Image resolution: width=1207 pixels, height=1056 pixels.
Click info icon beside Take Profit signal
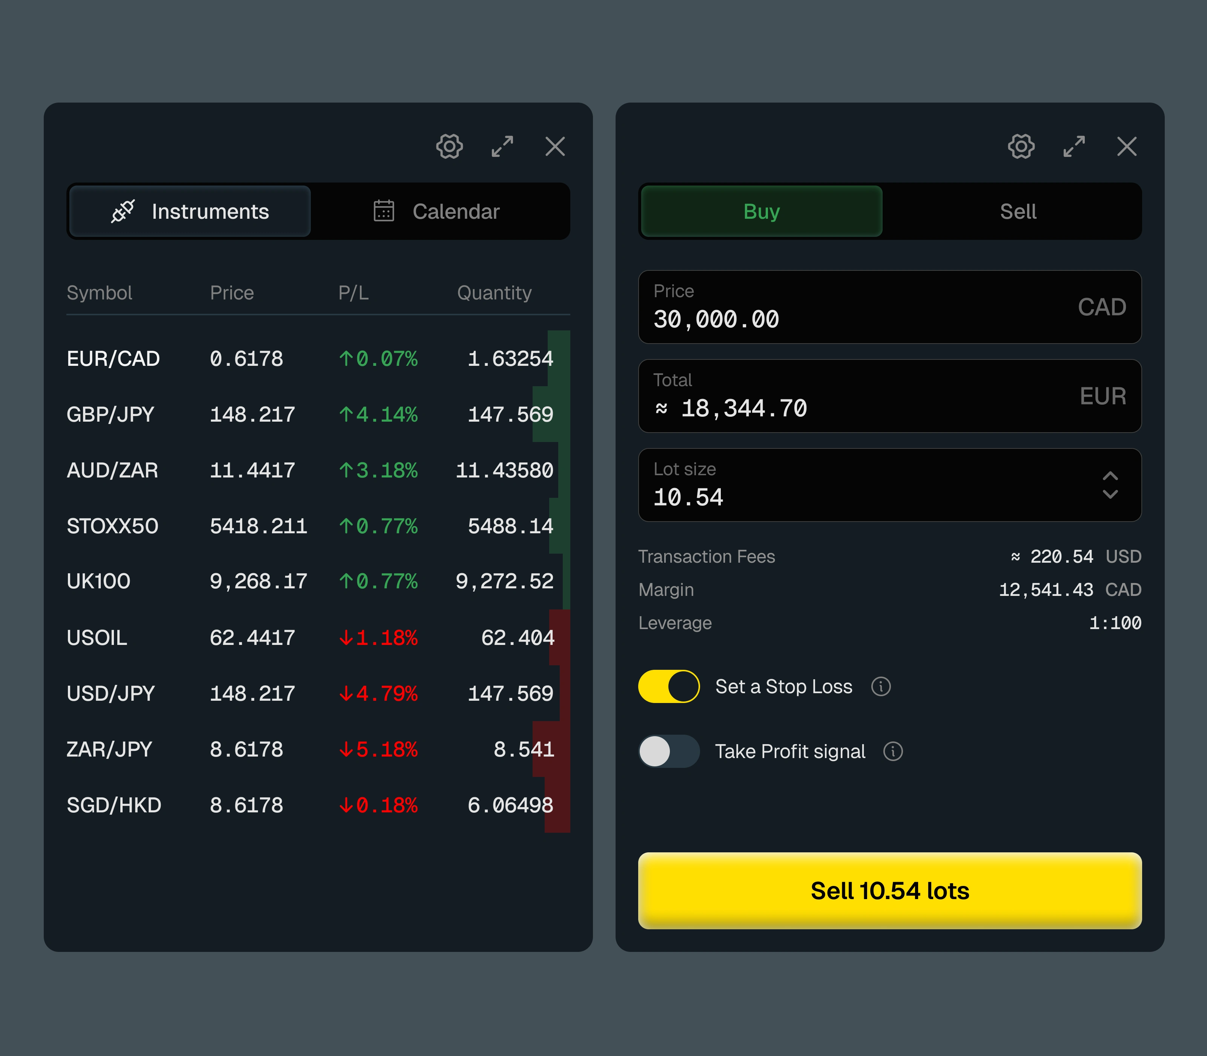point(893,751)
